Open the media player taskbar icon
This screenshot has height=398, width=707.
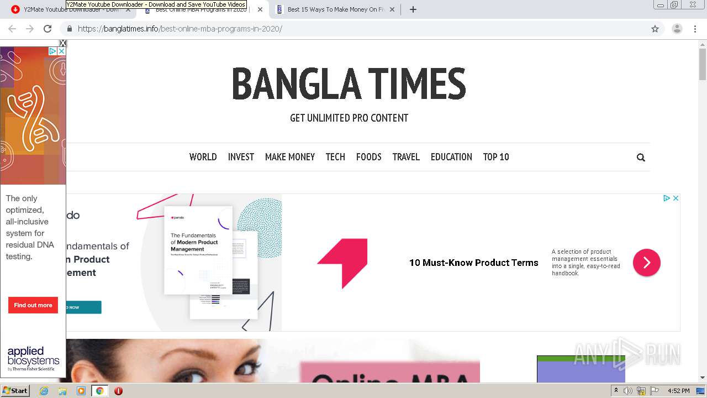tap(81, 391)
